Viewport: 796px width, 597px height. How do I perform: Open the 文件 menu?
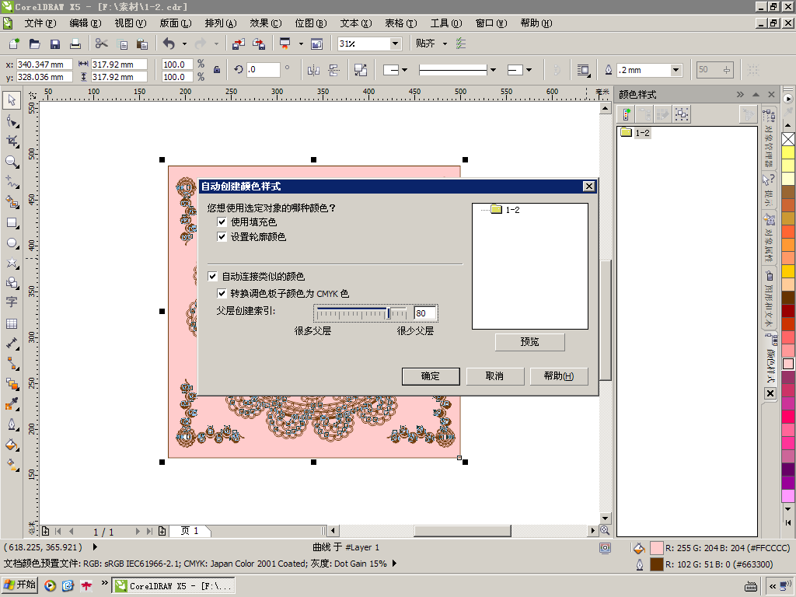pyautogui.click(x=40, y=23)
